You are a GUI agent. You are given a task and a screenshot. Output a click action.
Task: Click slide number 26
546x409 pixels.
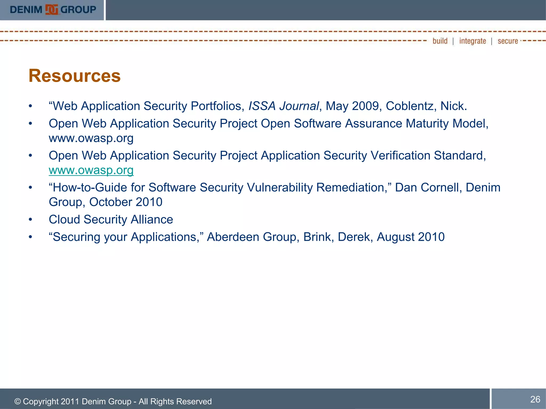[x=535, y=399]
